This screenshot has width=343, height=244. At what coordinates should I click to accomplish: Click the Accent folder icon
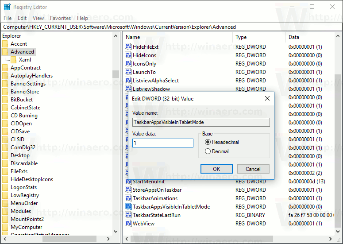[5, 44]
